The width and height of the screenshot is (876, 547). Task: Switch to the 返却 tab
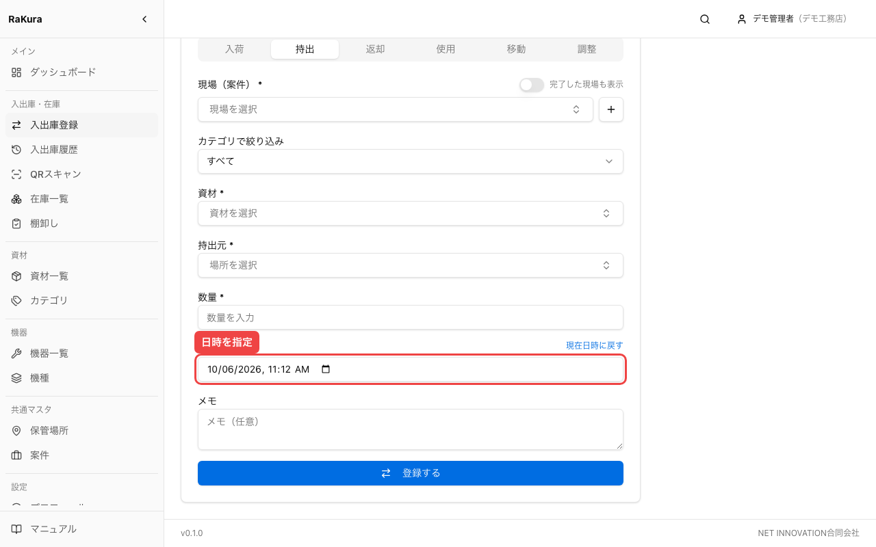coord(375,49)
